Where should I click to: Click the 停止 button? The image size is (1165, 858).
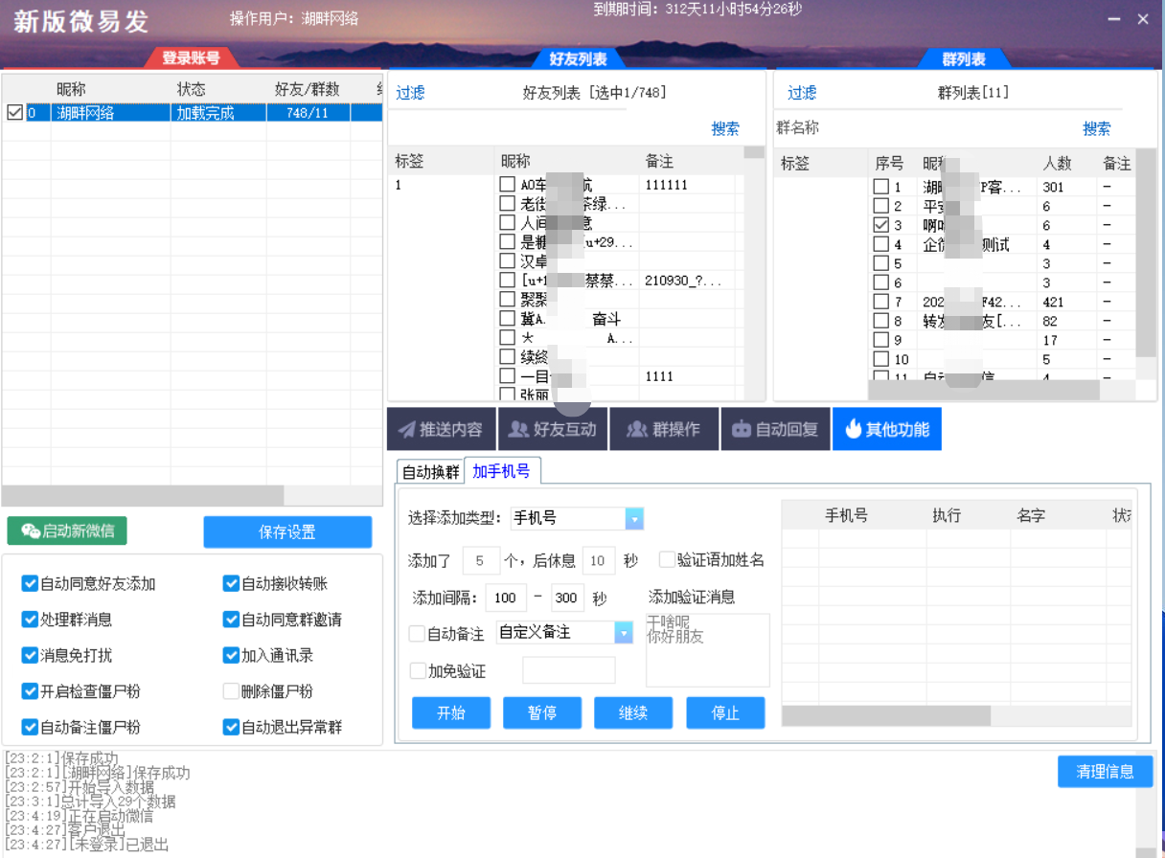tap(725, 712)
